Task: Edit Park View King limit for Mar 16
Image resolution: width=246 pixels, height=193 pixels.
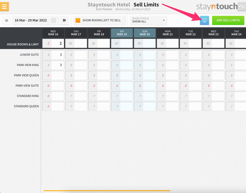Action: [x=58, y=65]
